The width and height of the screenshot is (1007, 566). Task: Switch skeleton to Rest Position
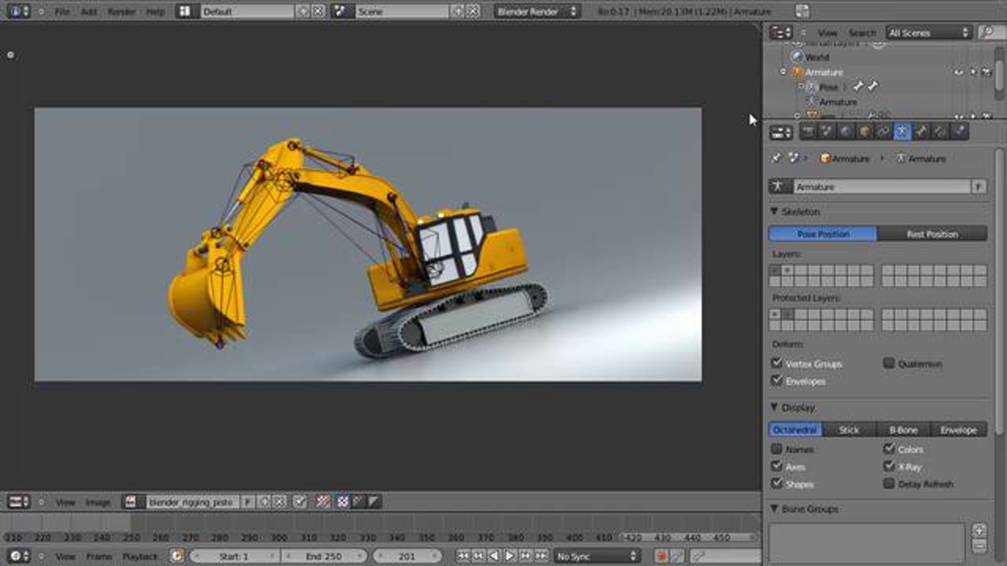click(932, 234)
